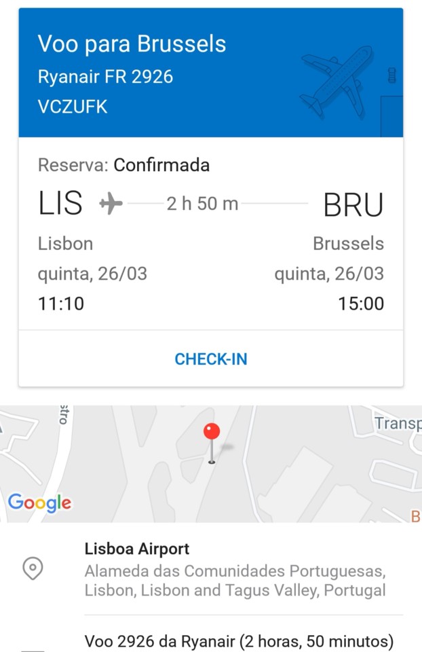Click the red map pin marker

212,433
